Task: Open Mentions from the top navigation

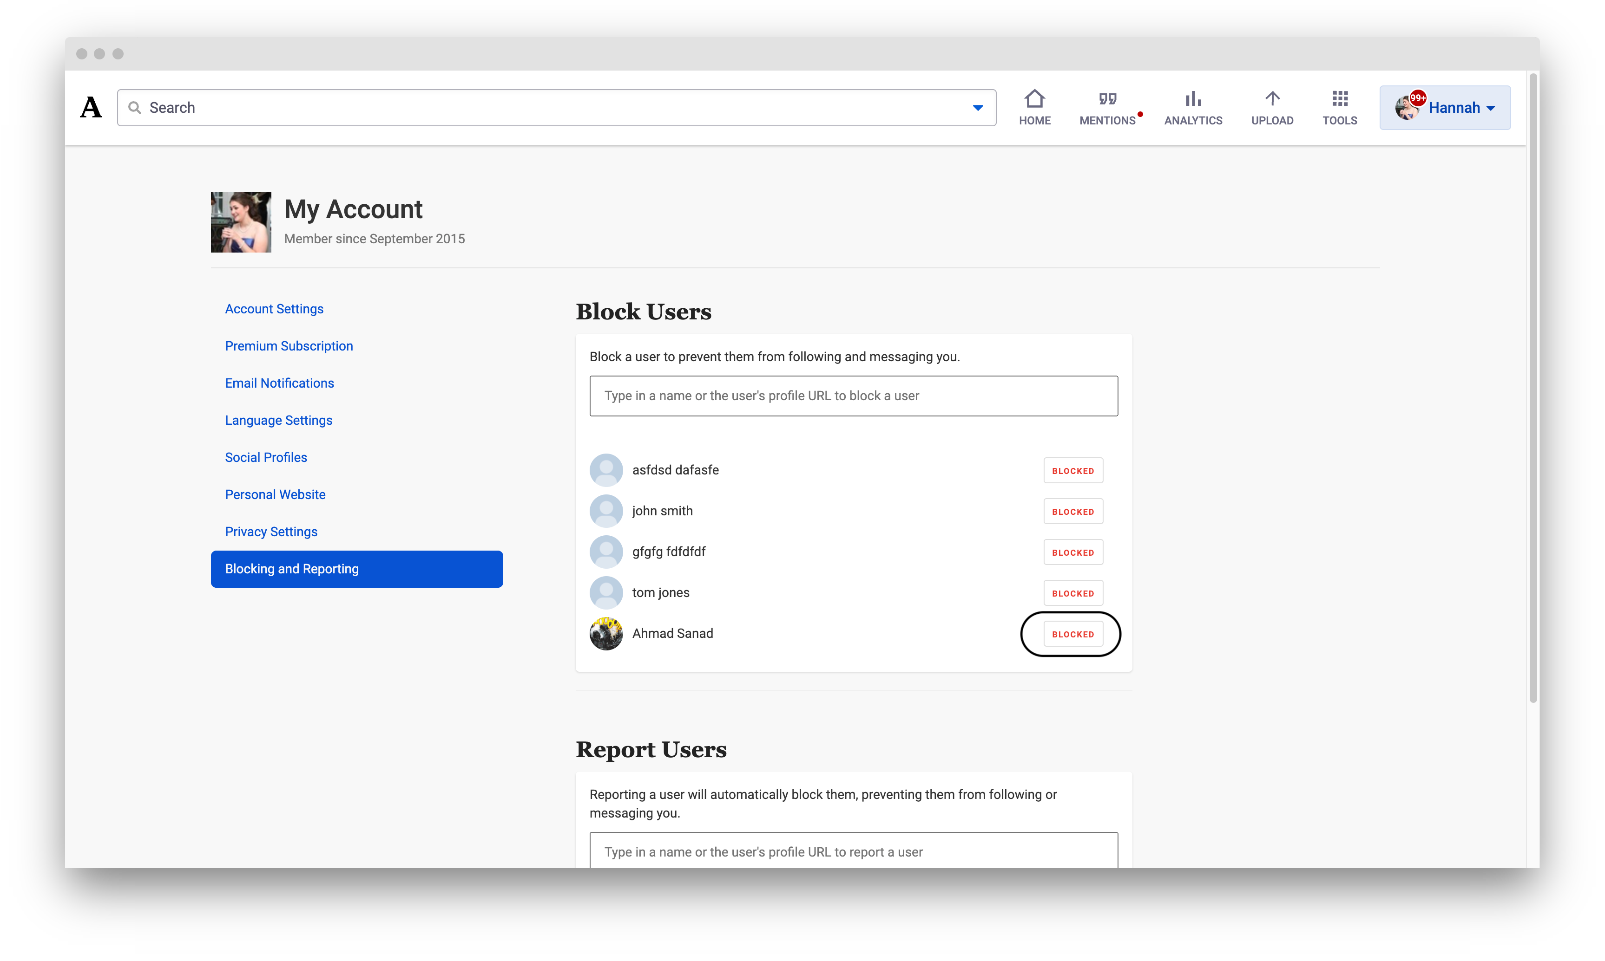Action: click(x=1108, y=107)
